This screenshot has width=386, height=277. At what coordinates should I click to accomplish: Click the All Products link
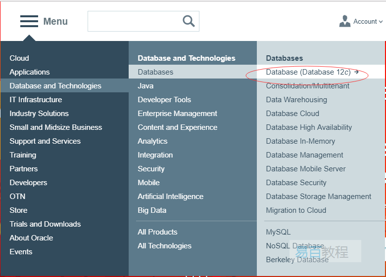point(157,232)
